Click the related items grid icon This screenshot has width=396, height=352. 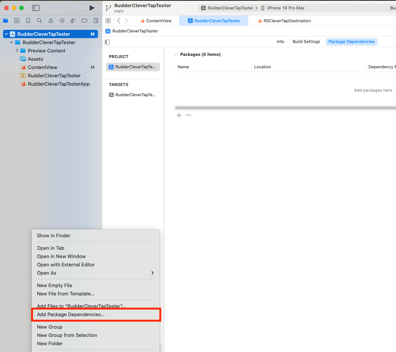pyautogui.click(x=108, y=20)
